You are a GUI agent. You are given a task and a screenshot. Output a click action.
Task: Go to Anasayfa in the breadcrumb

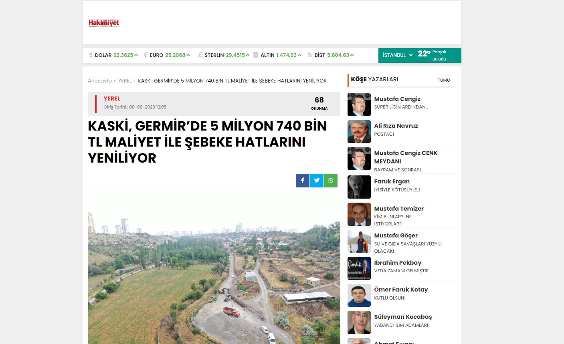pos(100,81)
